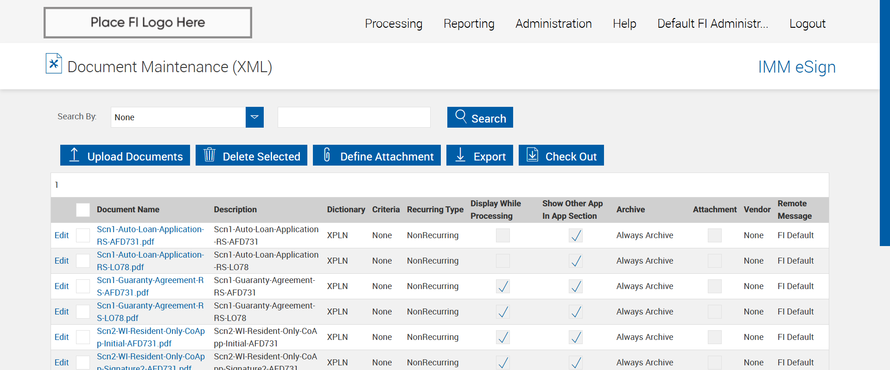Image resolution: width=890 pixels, height=370 pixels.
Task: Toggle the select-all checkbox in table header
Action: (x=83, y=210)
